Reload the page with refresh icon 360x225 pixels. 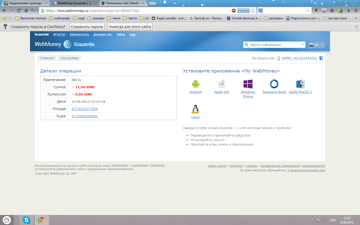(19, 10)
